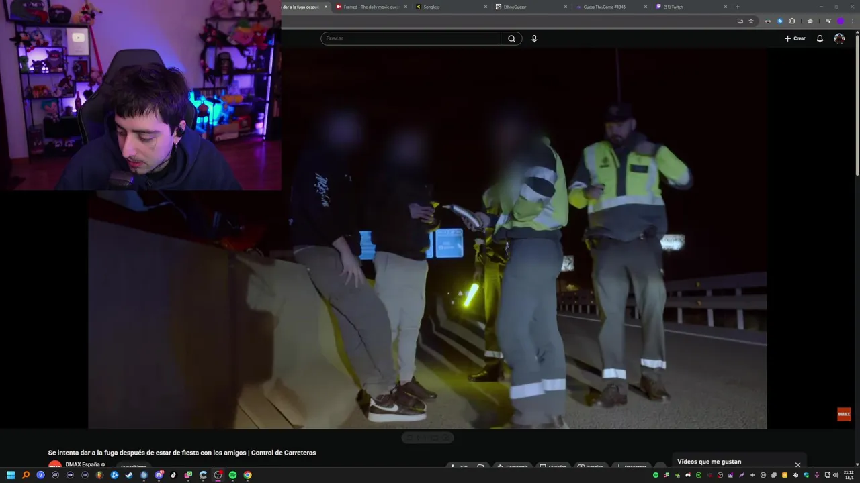
Task: Open OBS Studio from the taskbar
Action: point(218,475)
